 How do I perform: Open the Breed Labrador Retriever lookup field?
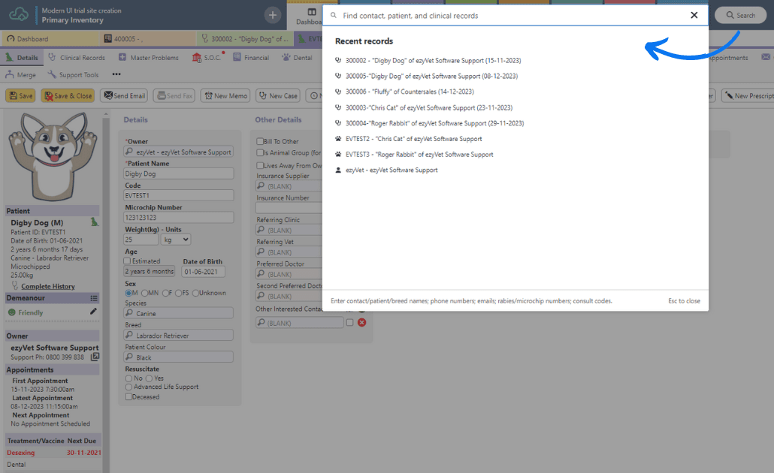pyautogui.click(x=179, y=336)
